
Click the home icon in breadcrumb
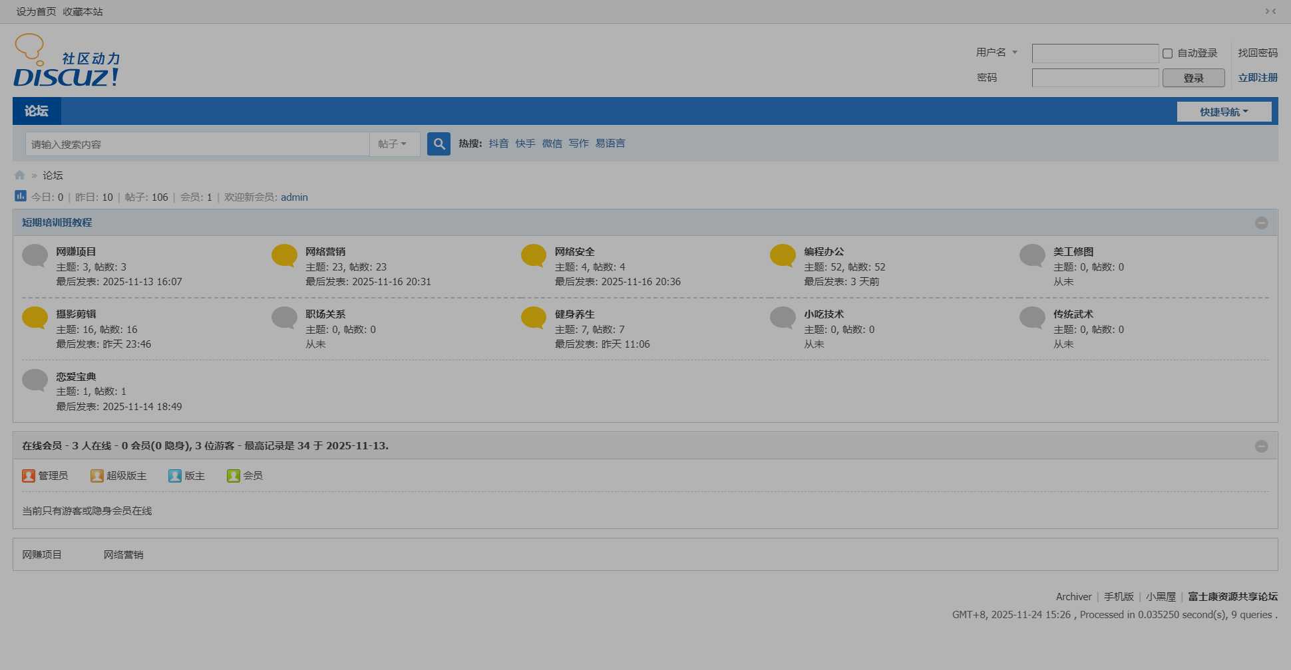click(19, 175)
